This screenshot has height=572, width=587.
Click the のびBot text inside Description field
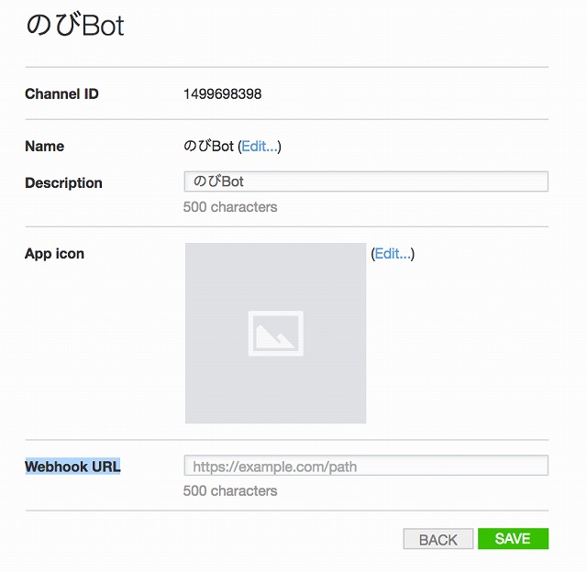pos(218,181)
